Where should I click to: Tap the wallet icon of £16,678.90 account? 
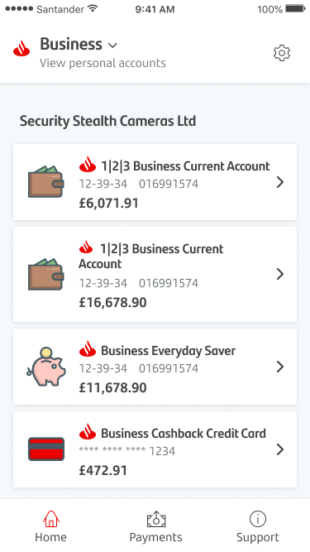point(46,274)
